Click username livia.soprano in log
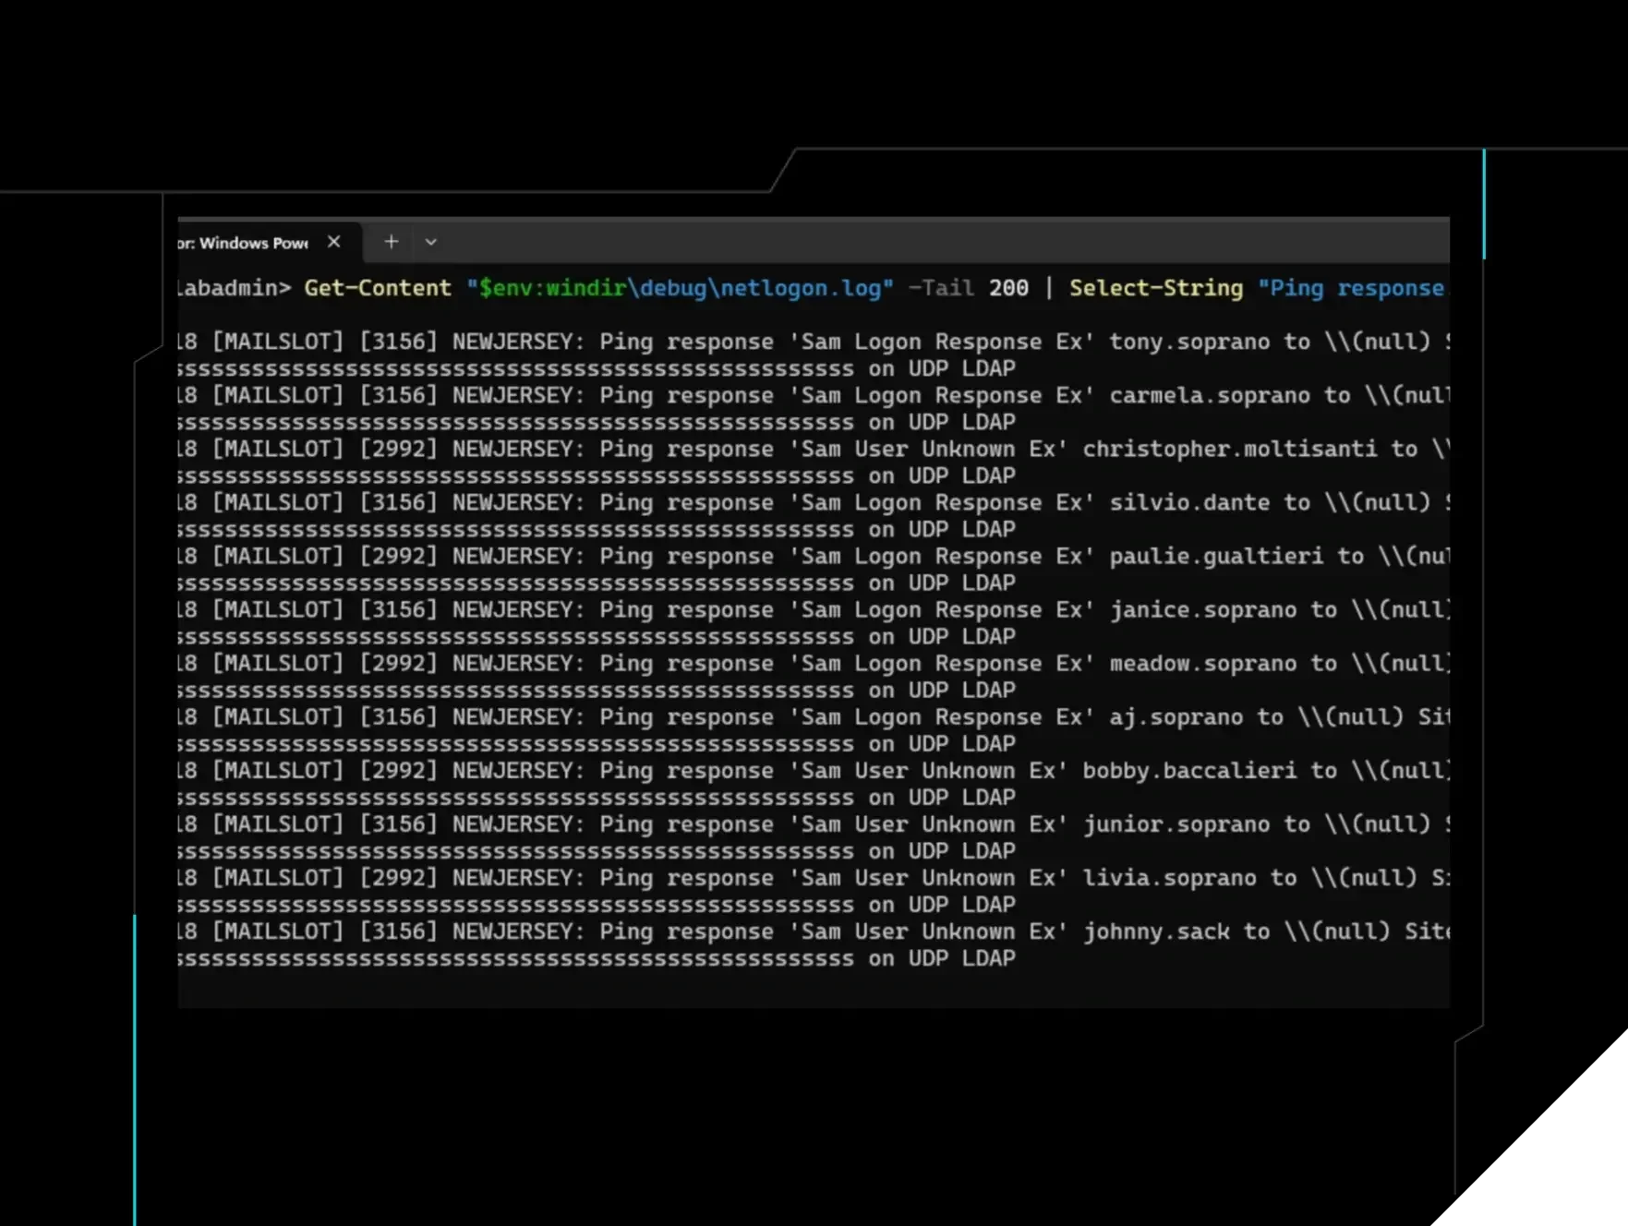The height and width of the screenshot is (1226, 1628). coord(1169,877)
